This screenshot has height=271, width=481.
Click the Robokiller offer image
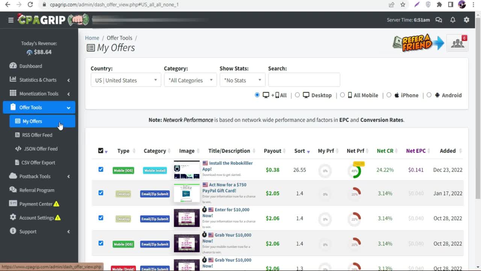187,170
